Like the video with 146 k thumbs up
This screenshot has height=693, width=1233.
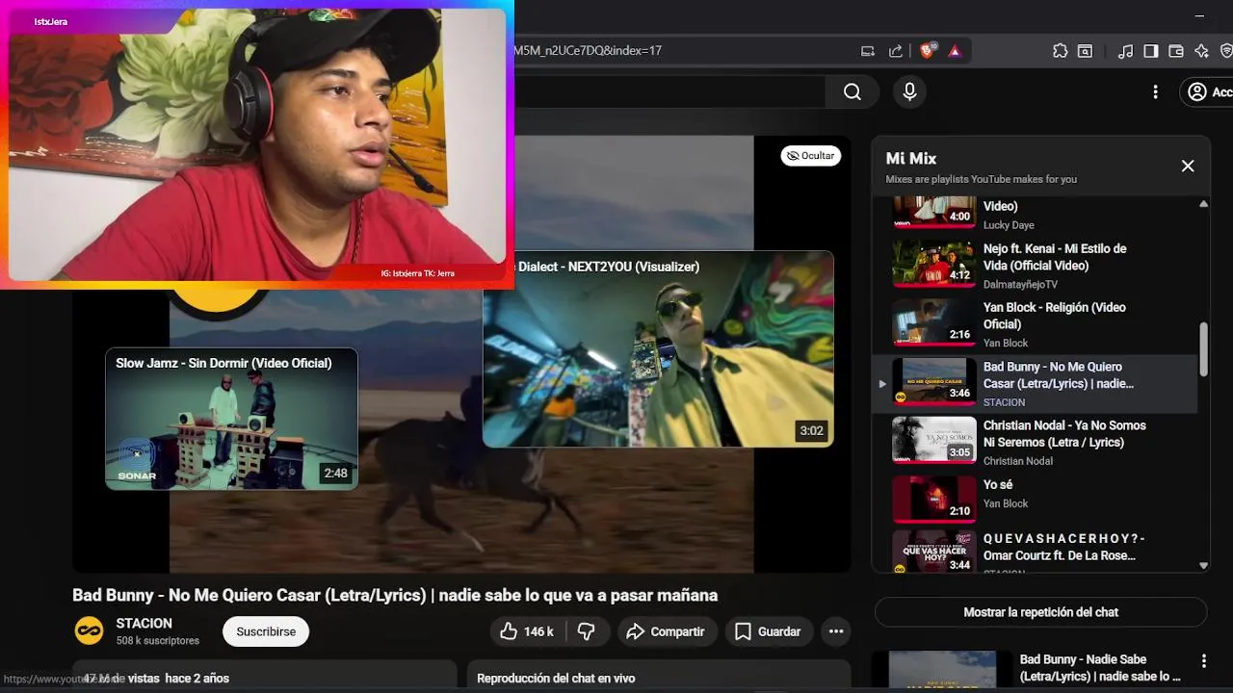point(526,631)
